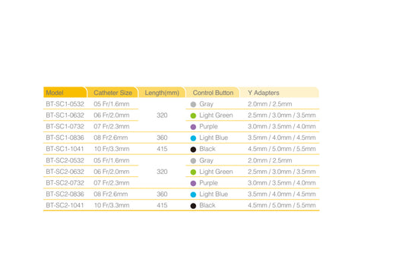The image size is (405, 278).
Task: Click black dot in BT-SC2-1041 row
Action: pos(193,206)
